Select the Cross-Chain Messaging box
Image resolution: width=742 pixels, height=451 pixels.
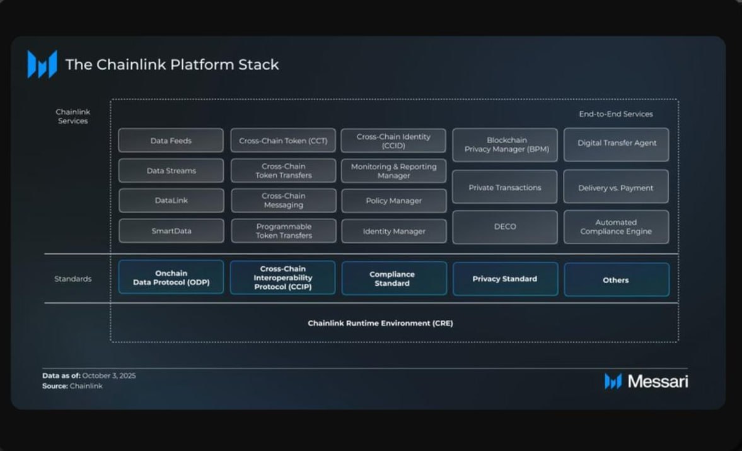(283, 201)
